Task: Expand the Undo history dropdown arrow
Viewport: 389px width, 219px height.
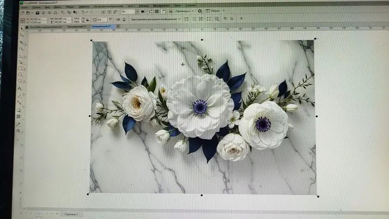Action: [87, 12]
